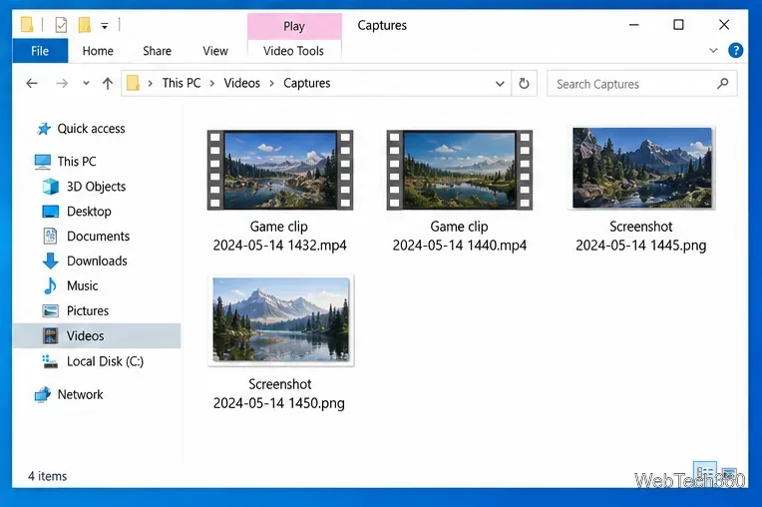
Task: Click the 4 items status bar text
Action: 47,476
